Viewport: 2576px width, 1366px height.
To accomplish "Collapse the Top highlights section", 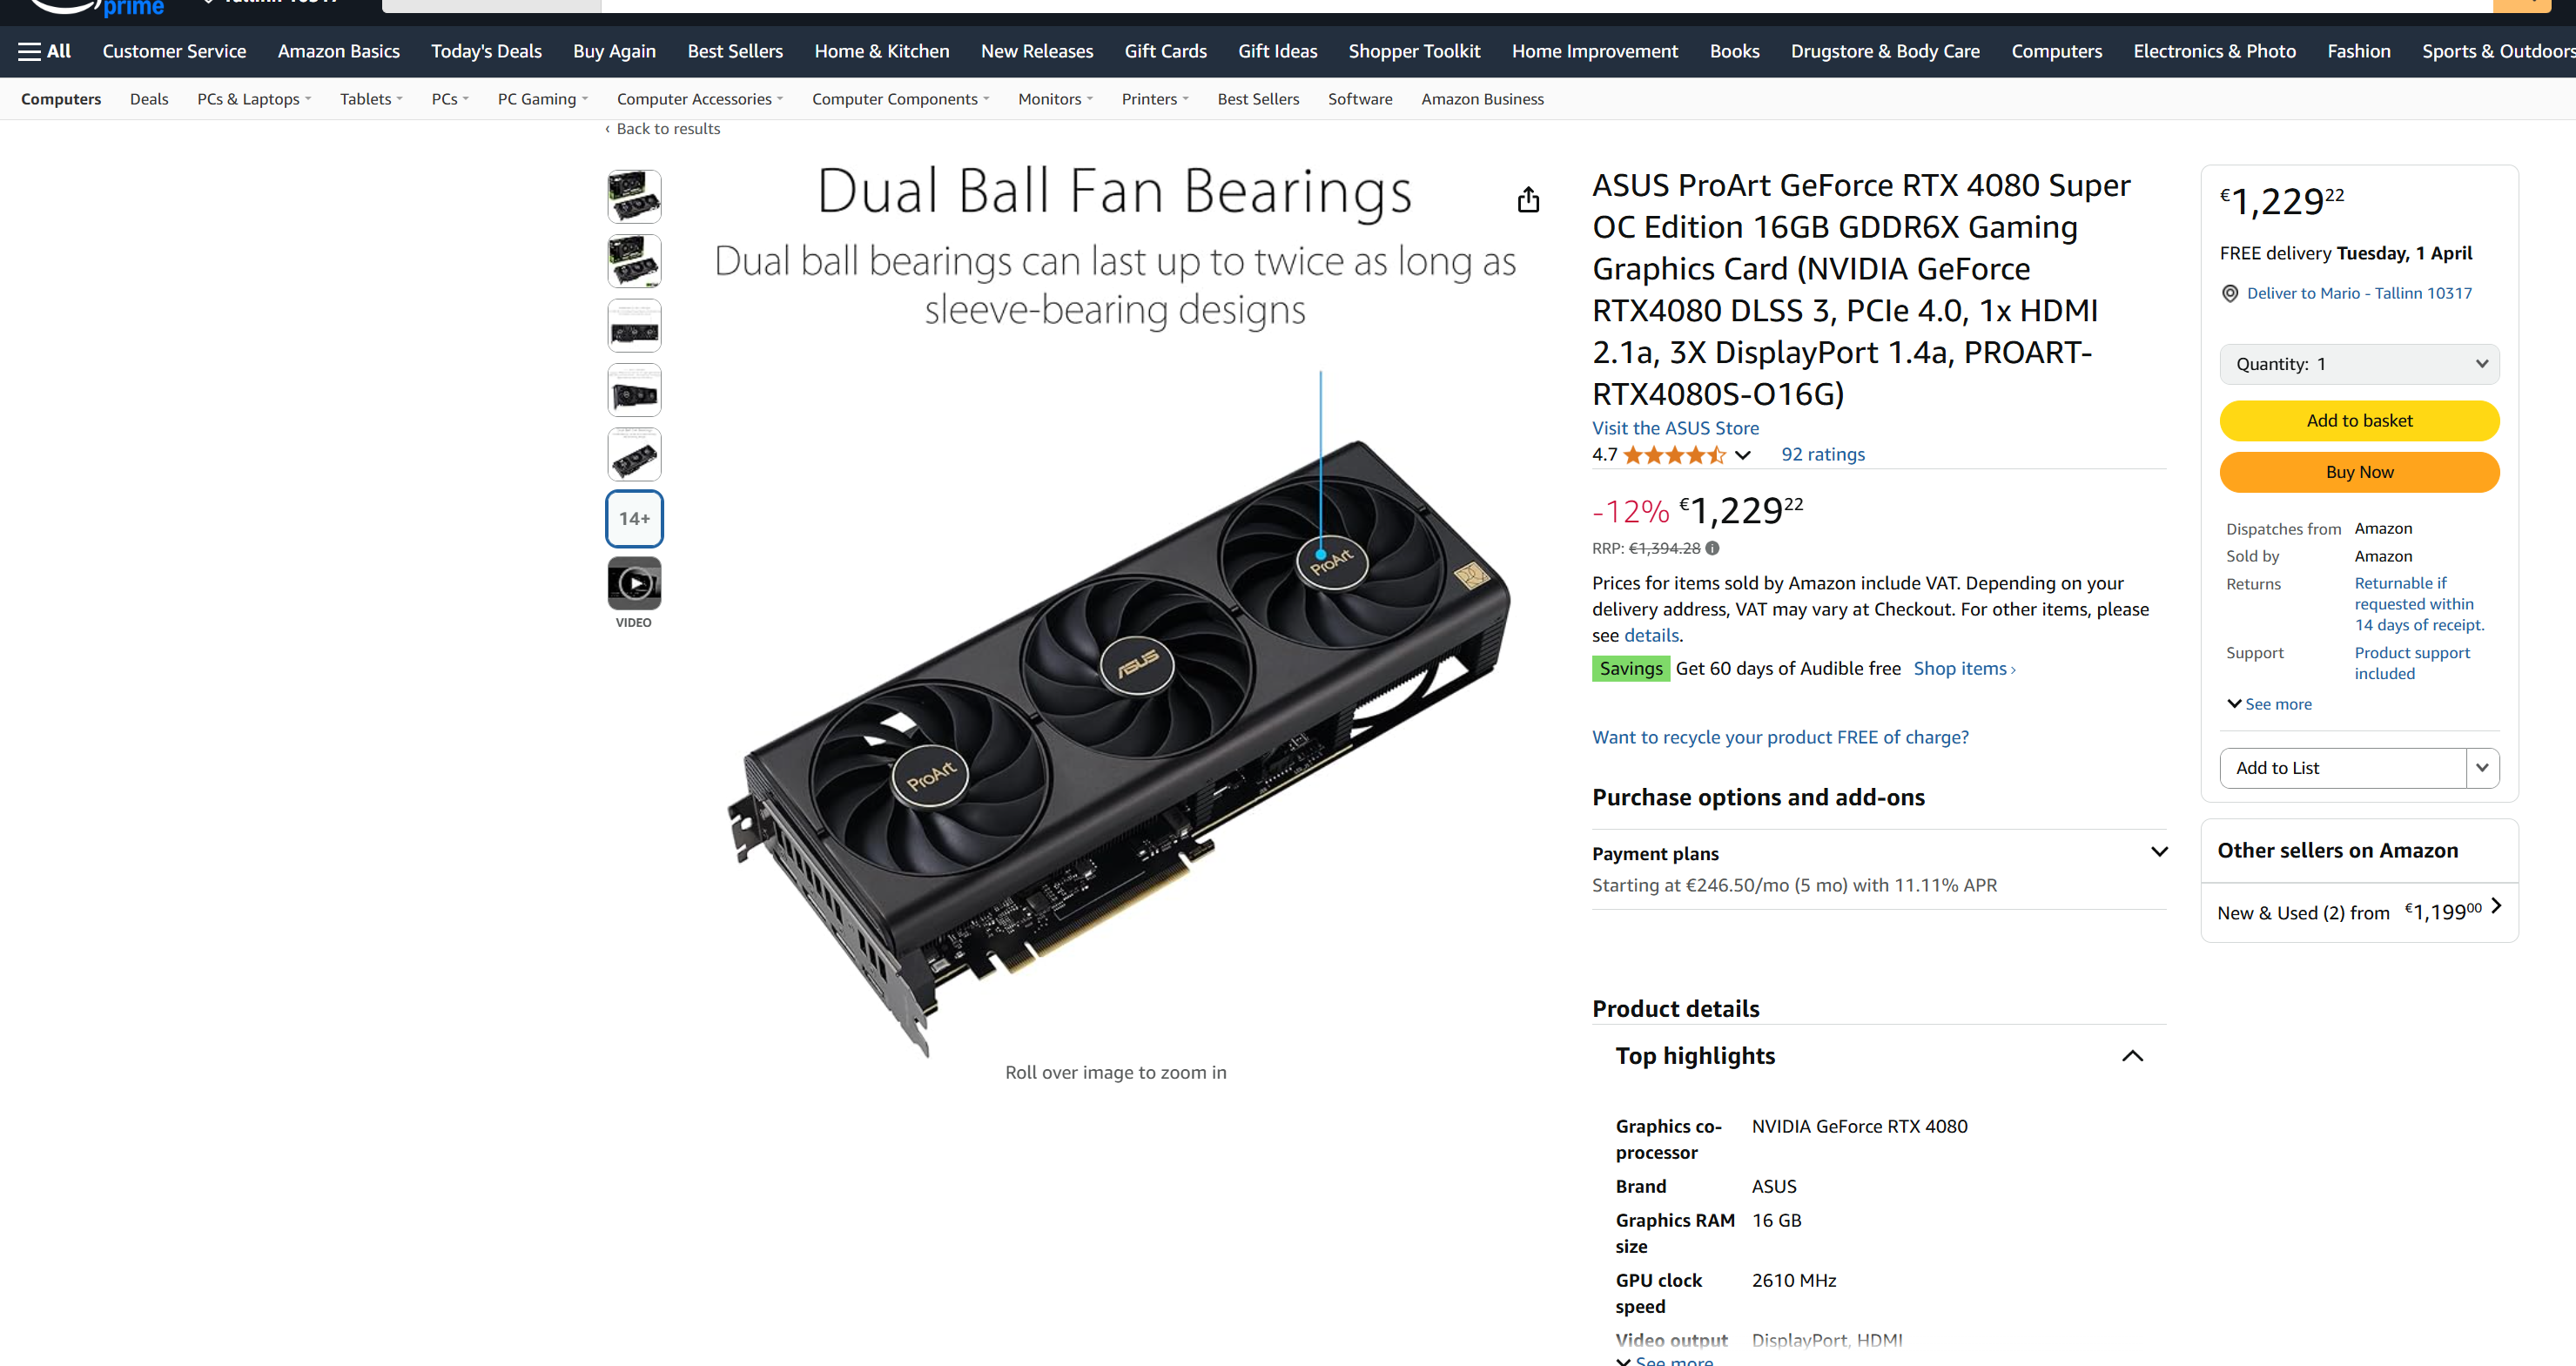I will 2132,1056.
